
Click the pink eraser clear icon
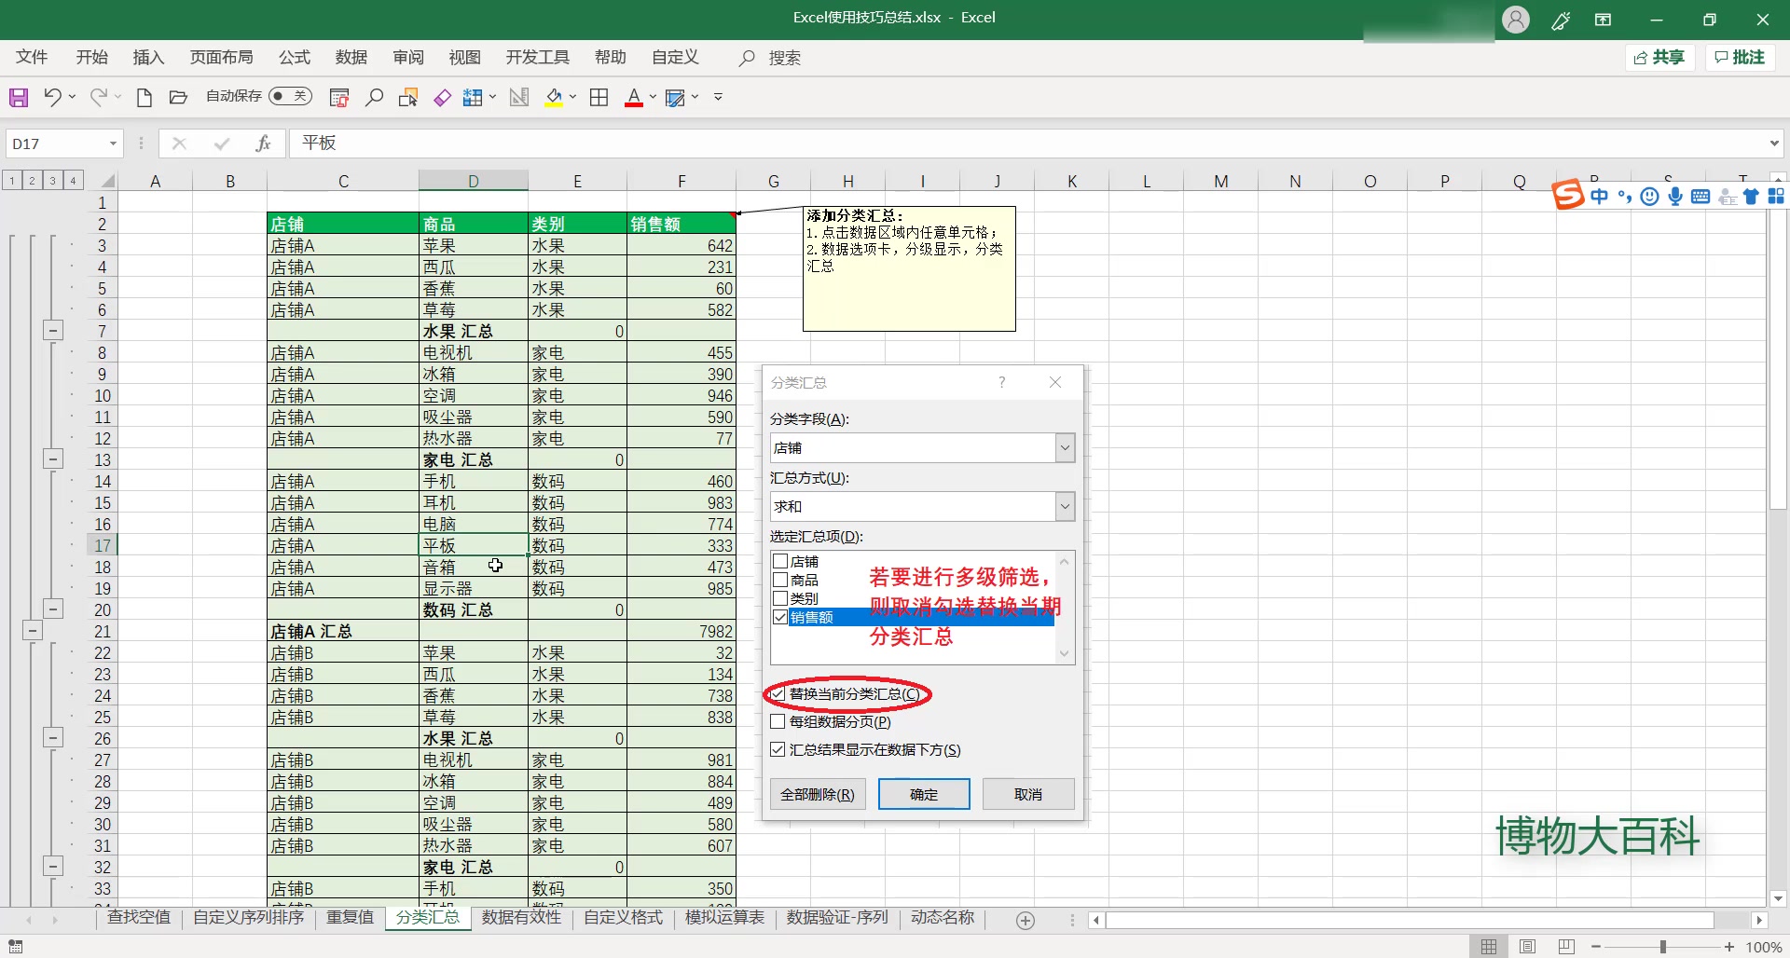point(443,97)
